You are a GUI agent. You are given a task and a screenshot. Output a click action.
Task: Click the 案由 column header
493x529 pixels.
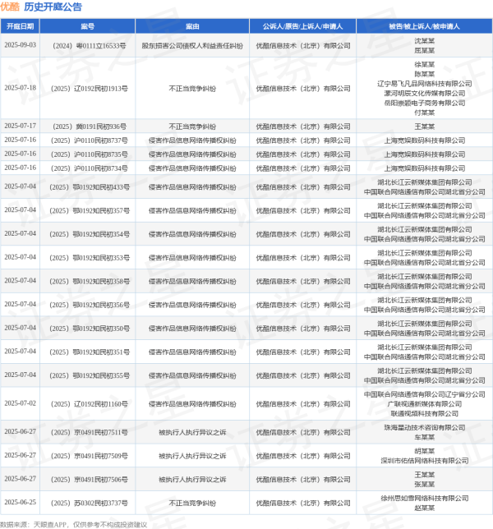click(x=191, y=27)
